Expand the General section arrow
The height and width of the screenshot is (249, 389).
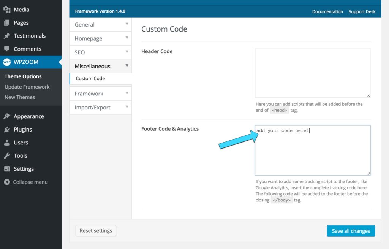point(127,24)
